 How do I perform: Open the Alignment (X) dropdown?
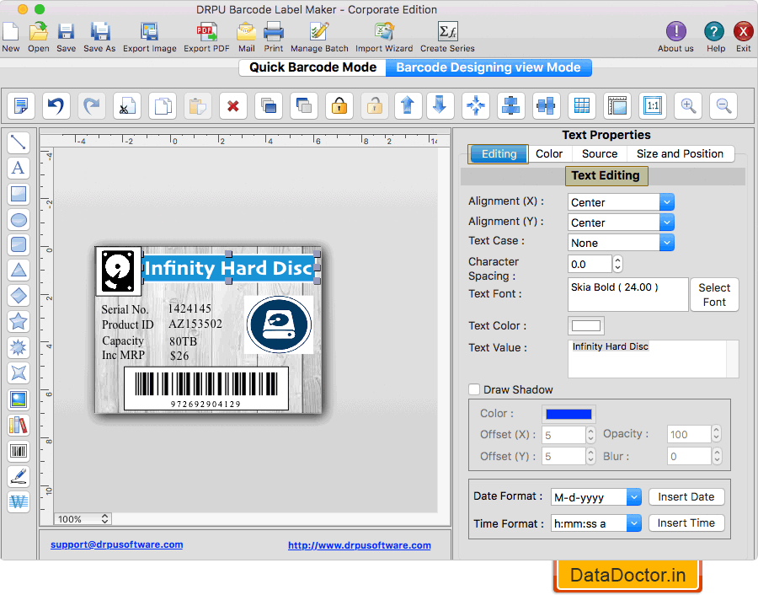(x=621, y=202)
